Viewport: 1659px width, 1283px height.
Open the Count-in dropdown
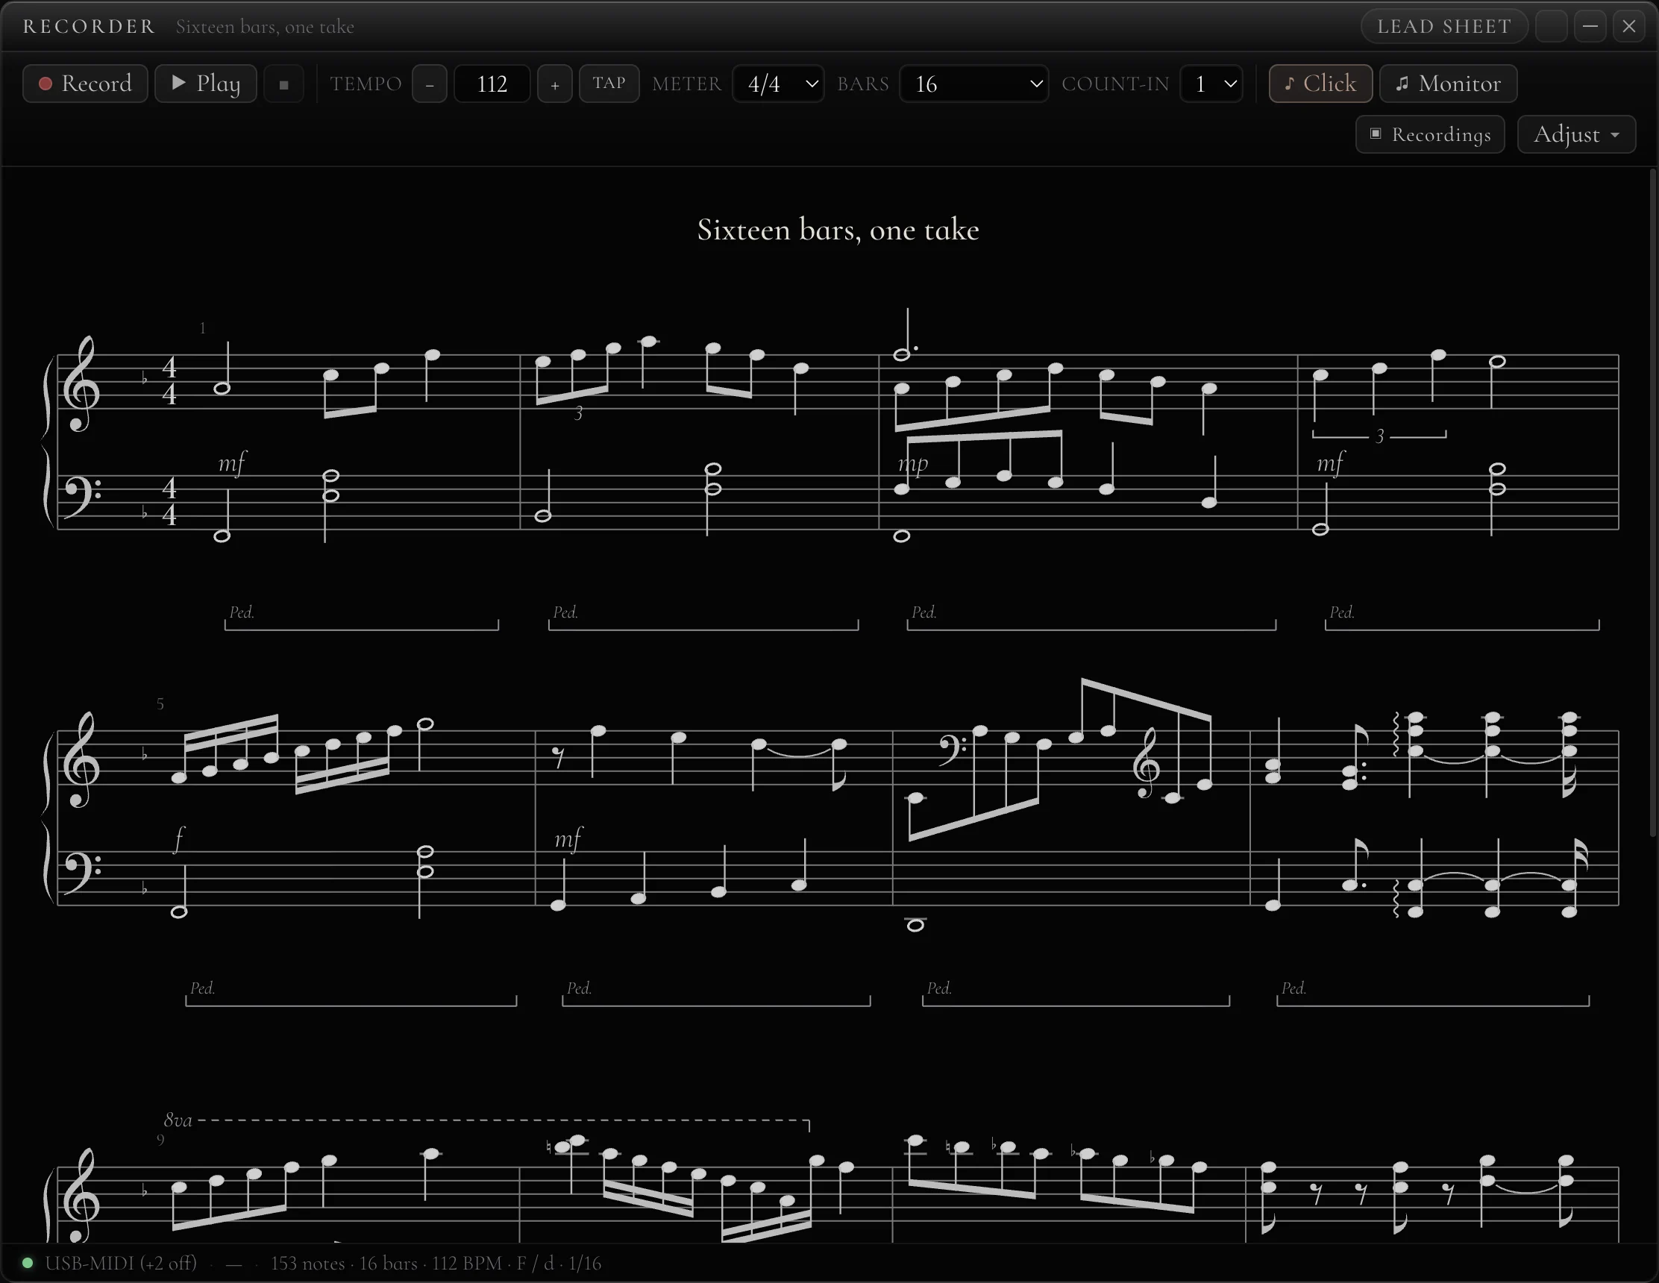pyautogui.click(x=1211, y=84)
